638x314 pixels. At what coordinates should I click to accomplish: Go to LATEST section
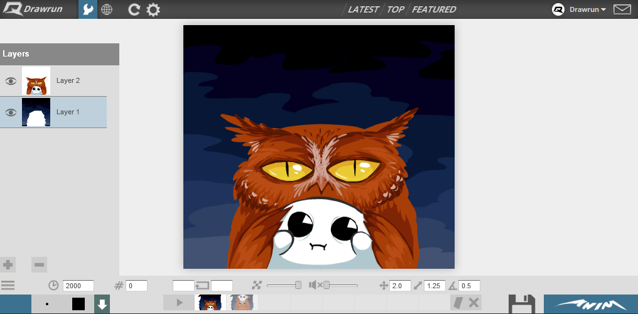pos(363,9)
